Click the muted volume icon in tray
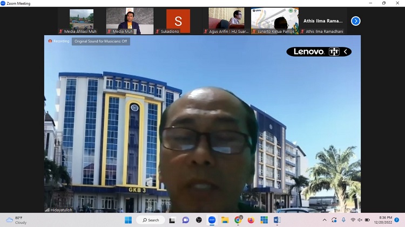Image resolution: width=405 pixels, height=227 pixels. point(360,220)
